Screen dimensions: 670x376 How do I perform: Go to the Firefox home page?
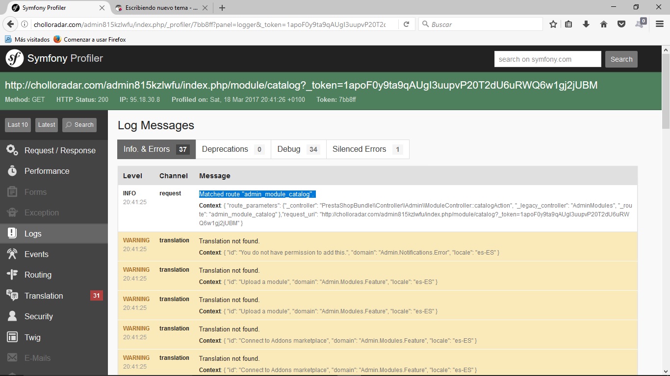tap(604, 24)
